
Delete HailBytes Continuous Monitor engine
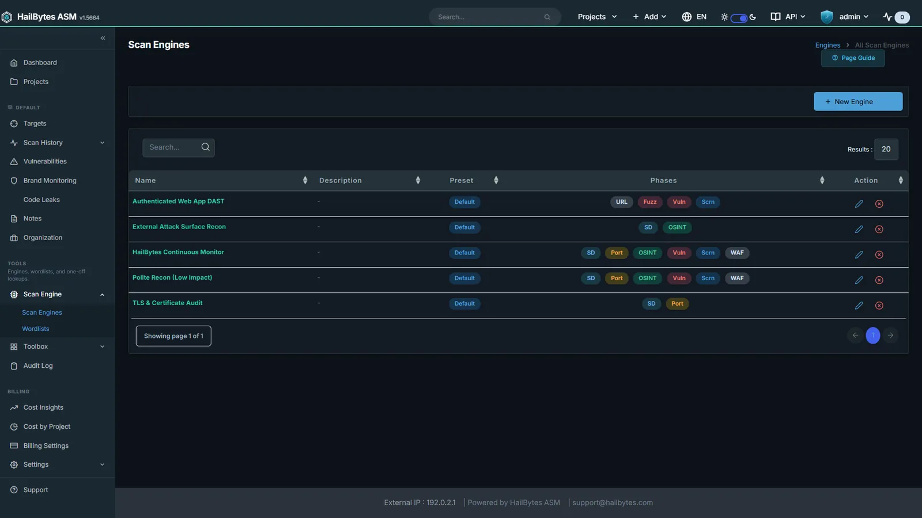pyautogui.click(x=879, y=254)
